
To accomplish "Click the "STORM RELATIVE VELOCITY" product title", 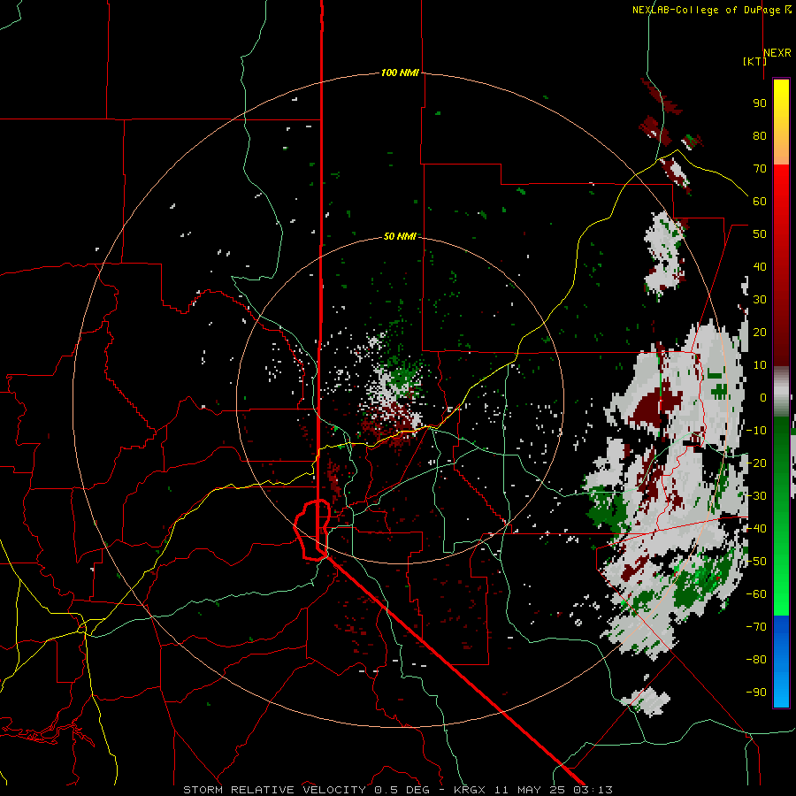I will click(274, 790).
